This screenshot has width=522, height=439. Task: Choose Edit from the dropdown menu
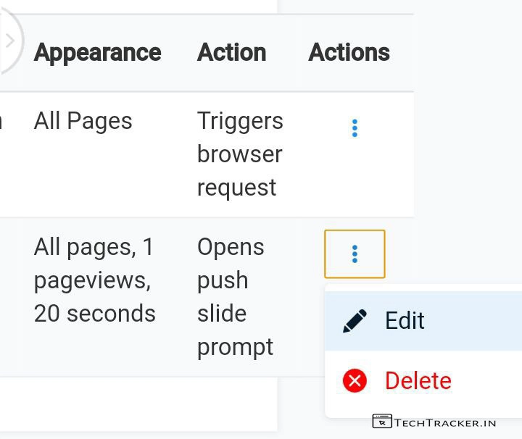point(405,321)
